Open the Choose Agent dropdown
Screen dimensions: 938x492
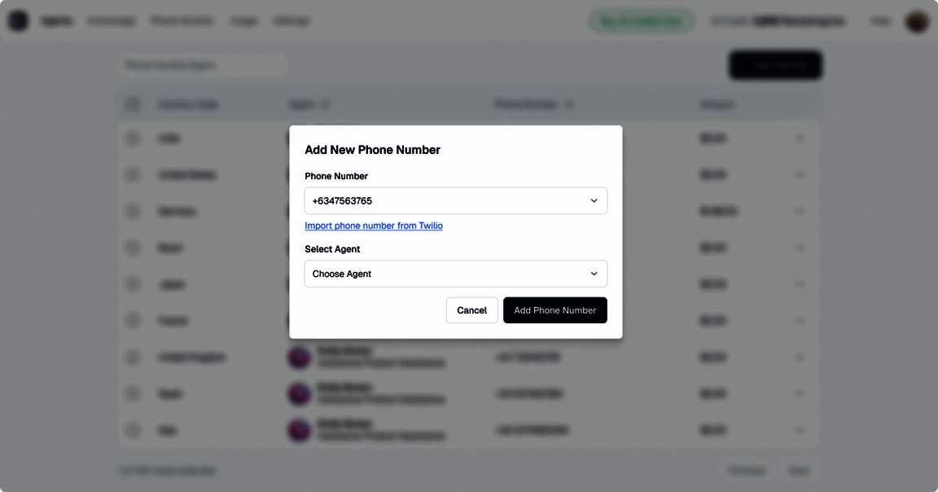coord(455,274)
